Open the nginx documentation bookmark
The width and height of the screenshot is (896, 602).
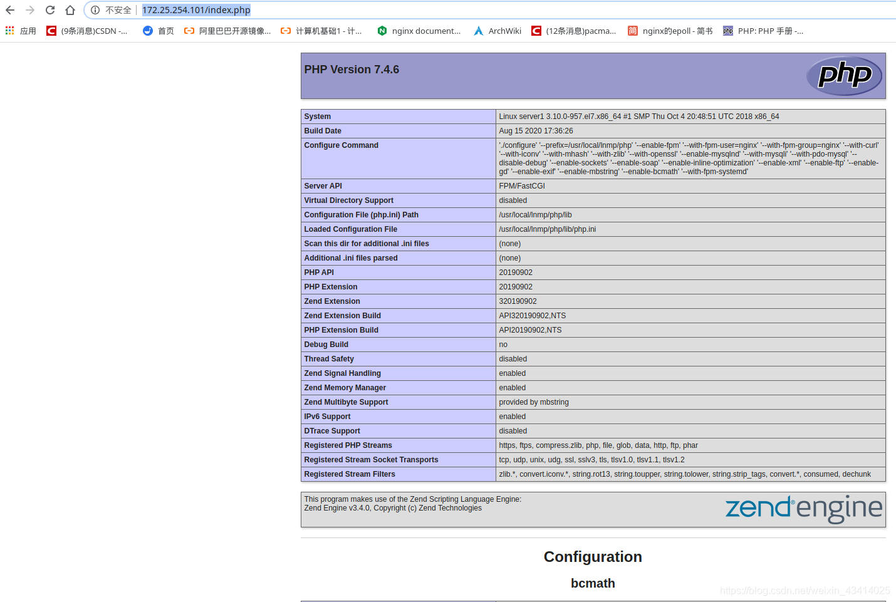click(x=419, y=31)
